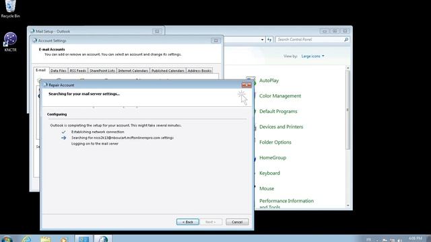The width and height of the screenshot is (431, 242).
Task: Click 'Establishing network connection' text
Action: click(x=98, y=132)
